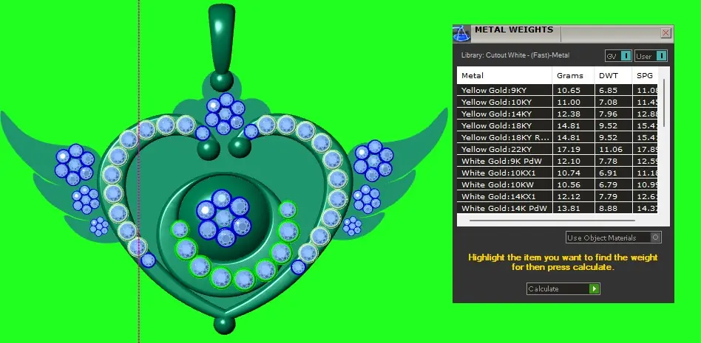Click the vertical scrollbar of metal table
Viewport: 701px width, 343px height.
tap(664, 103)
